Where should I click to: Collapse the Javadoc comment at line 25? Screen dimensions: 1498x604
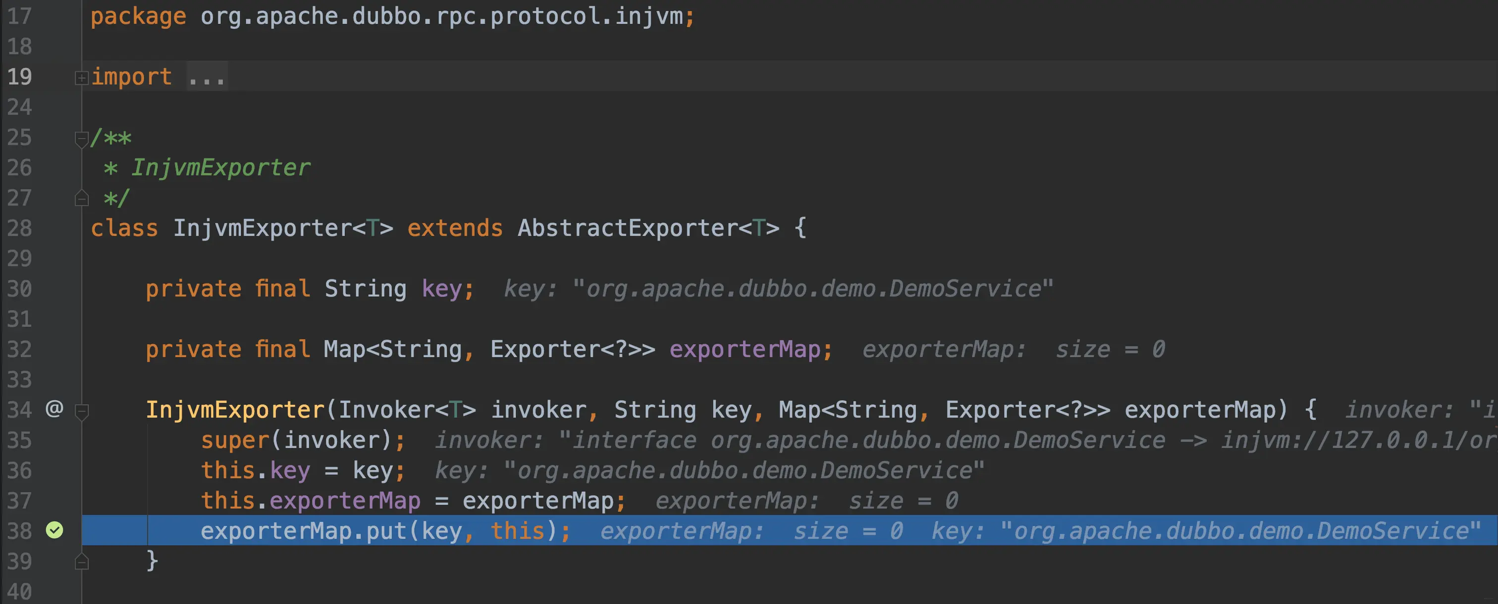pyautogui.click(x=81, y=138)
